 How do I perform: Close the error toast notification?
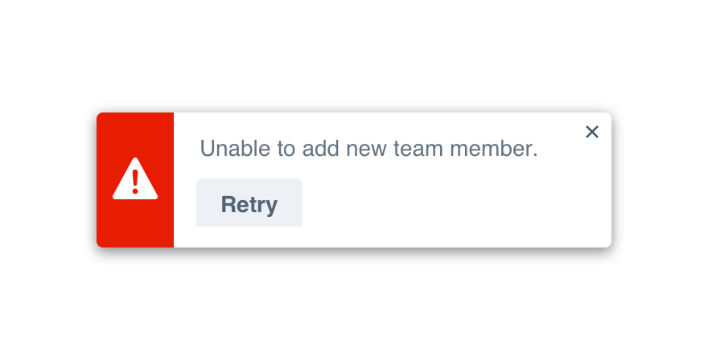pyautogui.click(x=592, y=132)
